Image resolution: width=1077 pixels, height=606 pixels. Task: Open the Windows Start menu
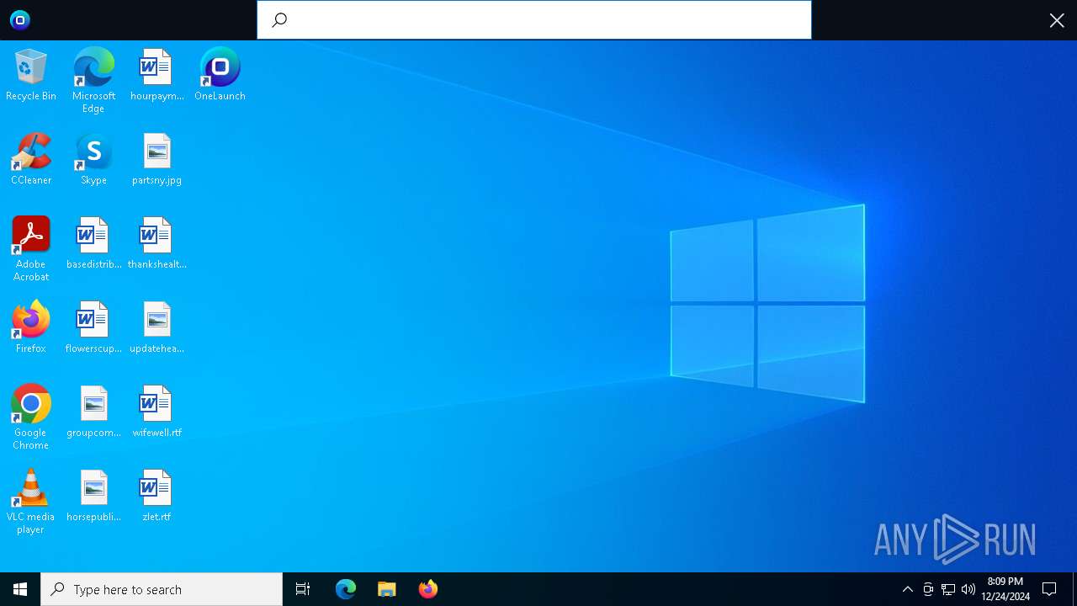20,589
